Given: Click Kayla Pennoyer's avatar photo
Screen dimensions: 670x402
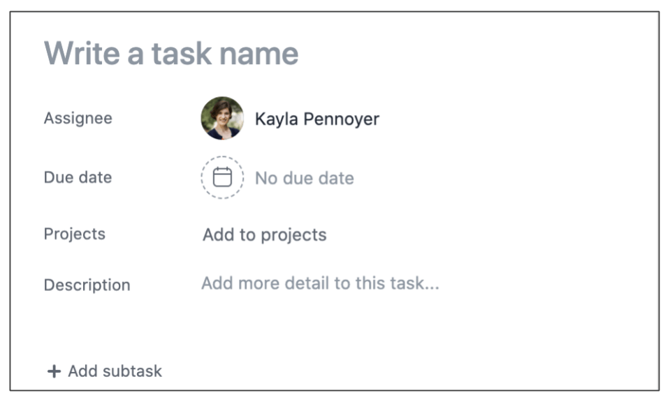Looking at the screenshot, I should tap(222, 118).
